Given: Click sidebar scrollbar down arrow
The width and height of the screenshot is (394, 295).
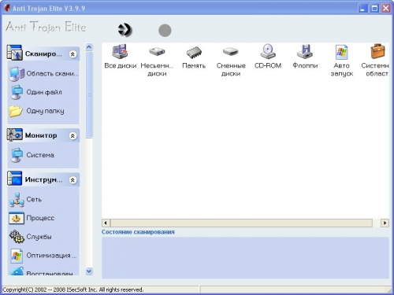Looking at the screenshot, I should (89, 271).
